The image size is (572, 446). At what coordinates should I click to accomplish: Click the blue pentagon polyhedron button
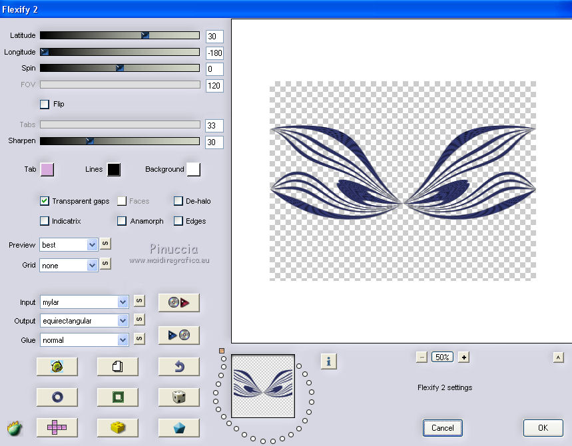[x=178, y=427]
